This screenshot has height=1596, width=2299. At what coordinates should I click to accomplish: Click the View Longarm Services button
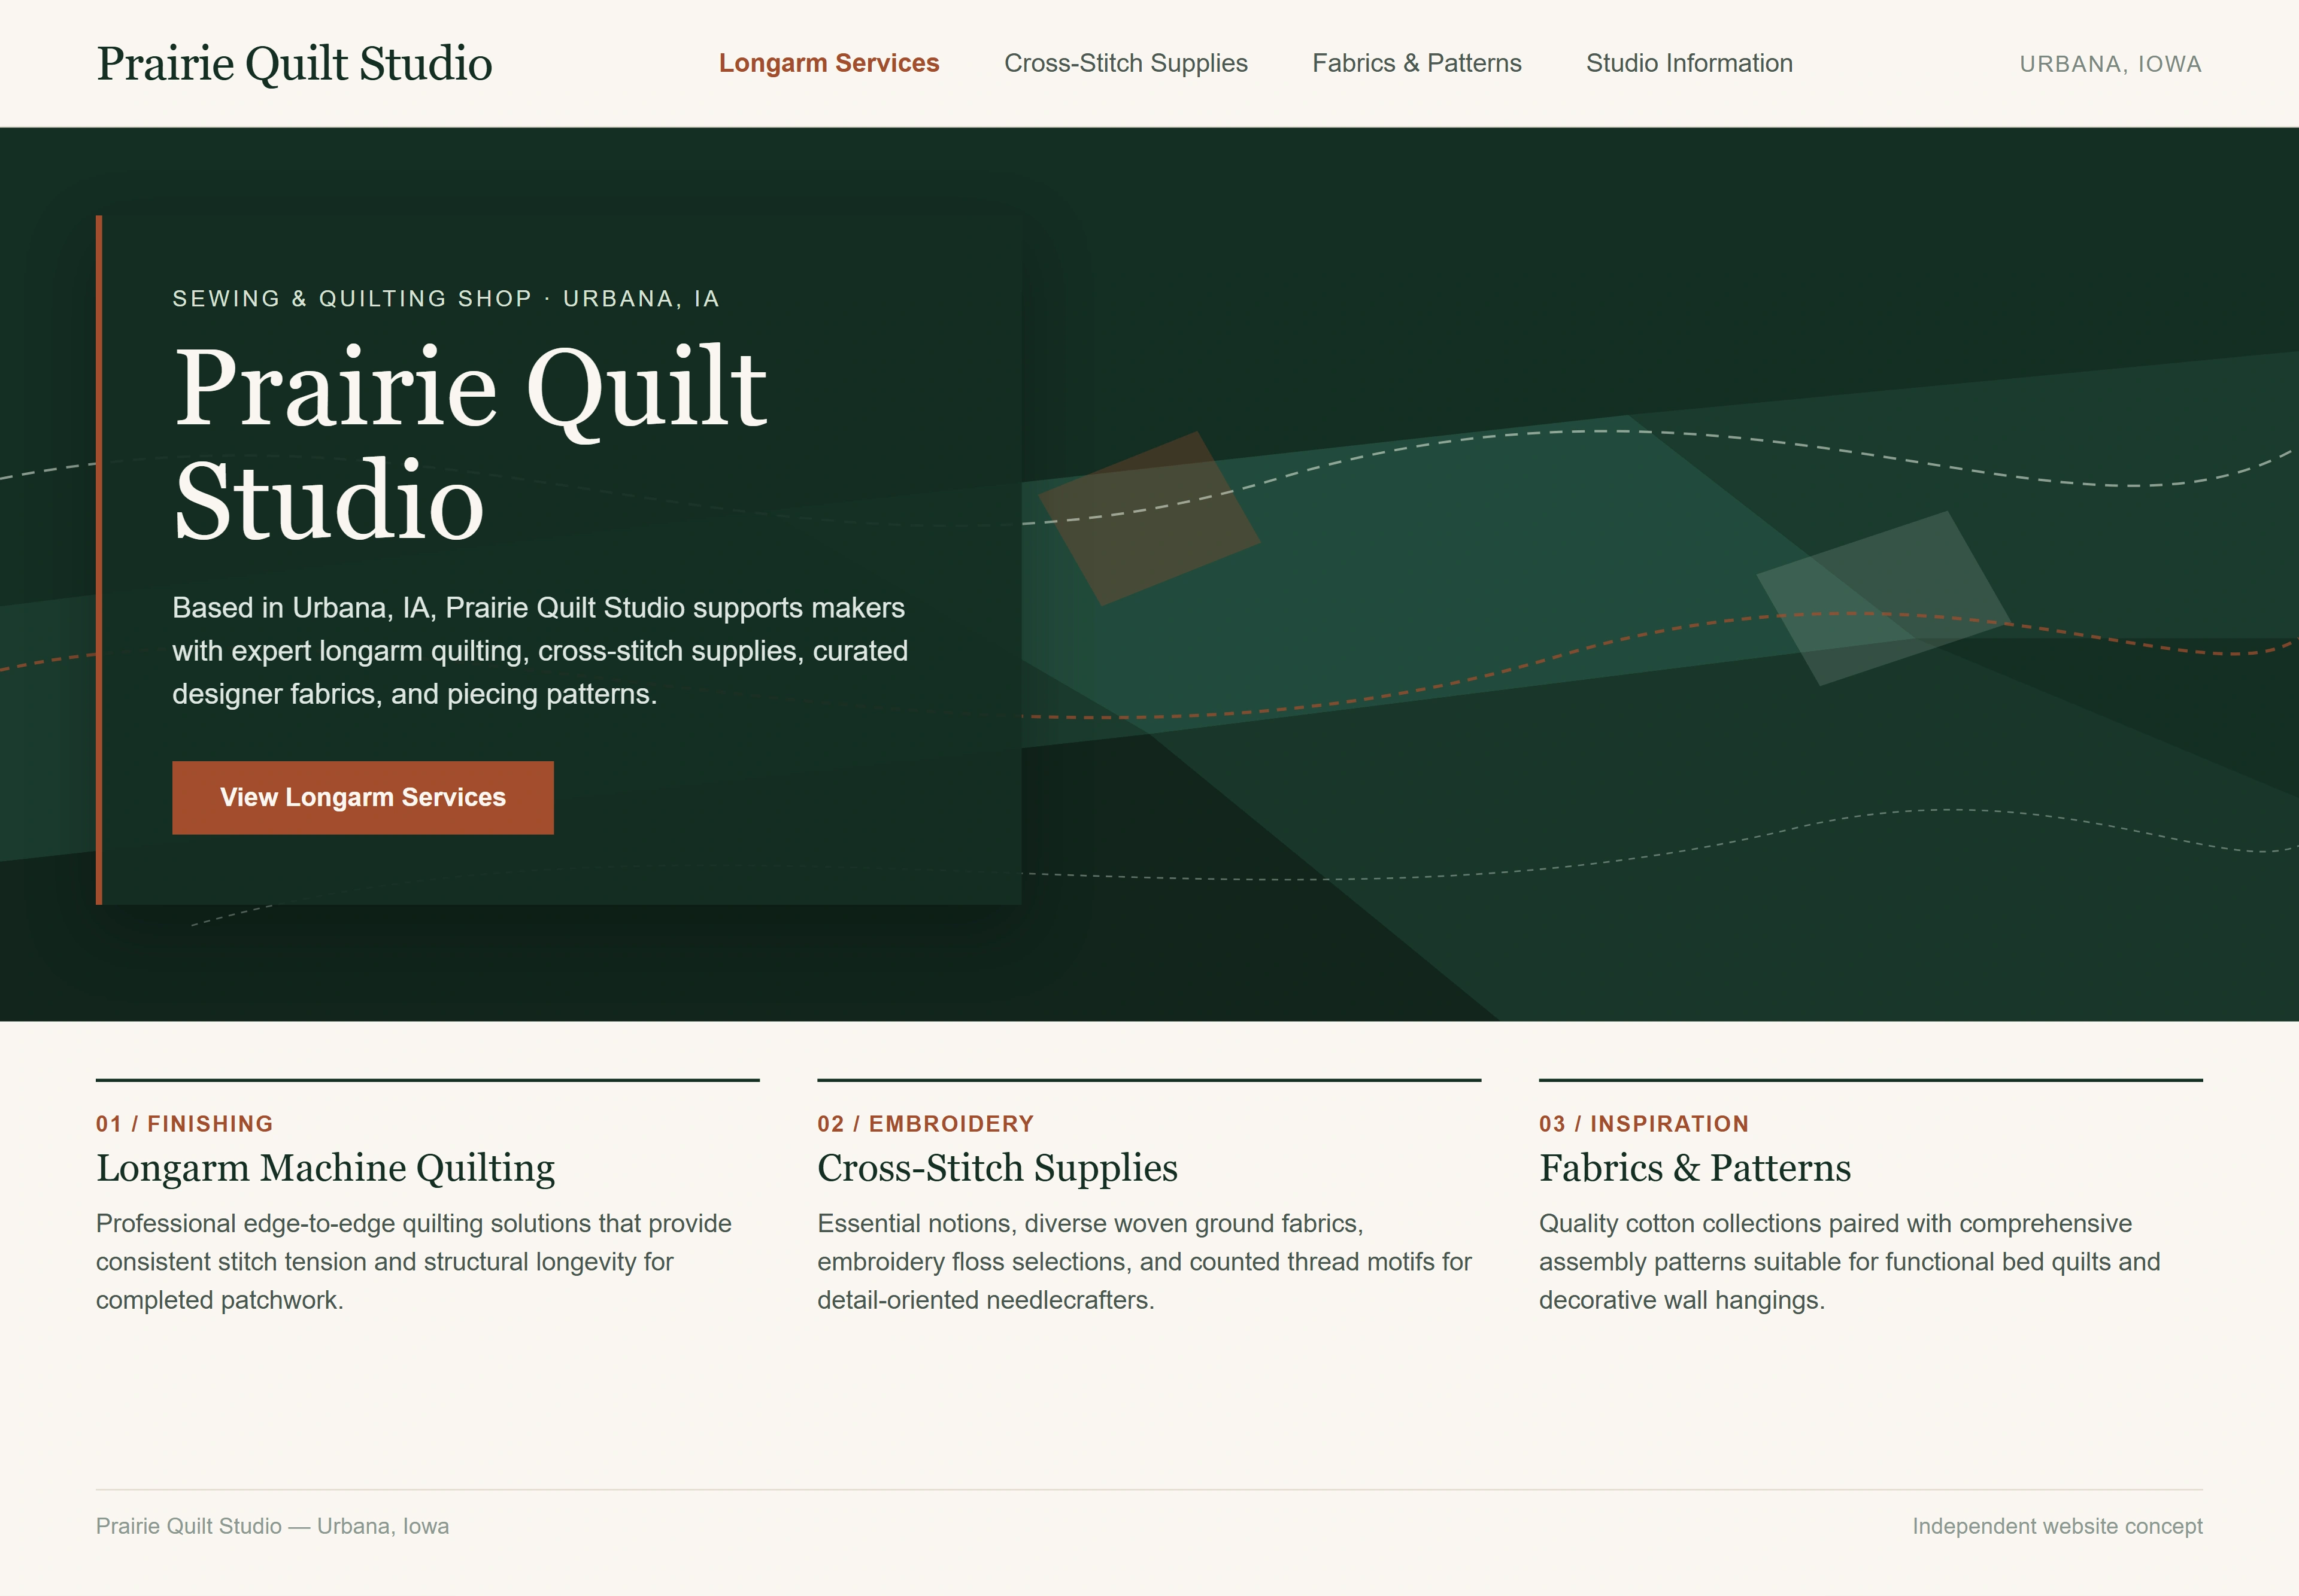pos(362,797)
